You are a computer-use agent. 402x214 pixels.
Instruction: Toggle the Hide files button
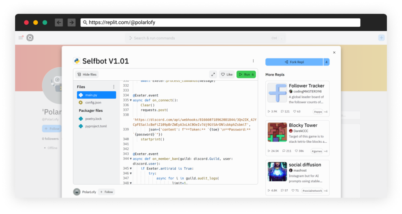pos(87,74)
